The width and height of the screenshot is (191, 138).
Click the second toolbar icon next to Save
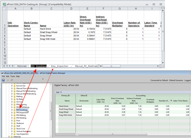pos(8,80)
